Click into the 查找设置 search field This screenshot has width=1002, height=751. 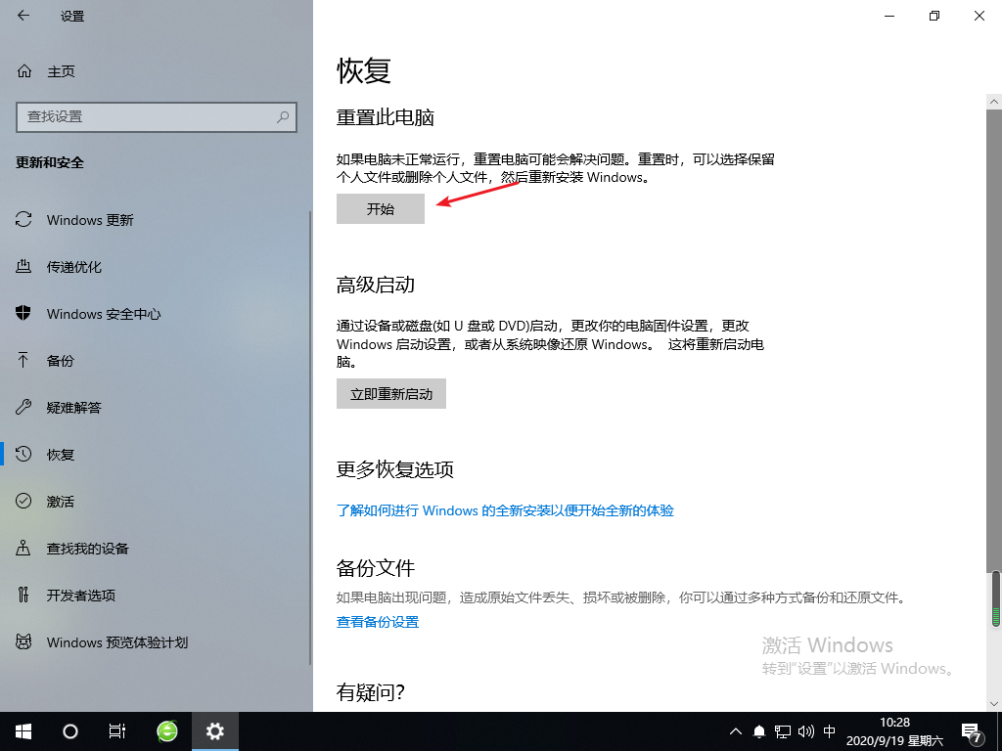[x=147, y=116]
